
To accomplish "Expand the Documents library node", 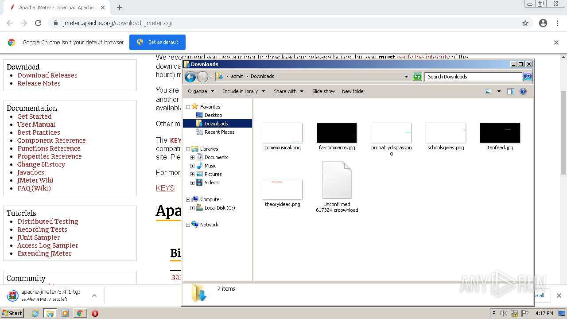I will pyautogui.click(x=192, y=157).
